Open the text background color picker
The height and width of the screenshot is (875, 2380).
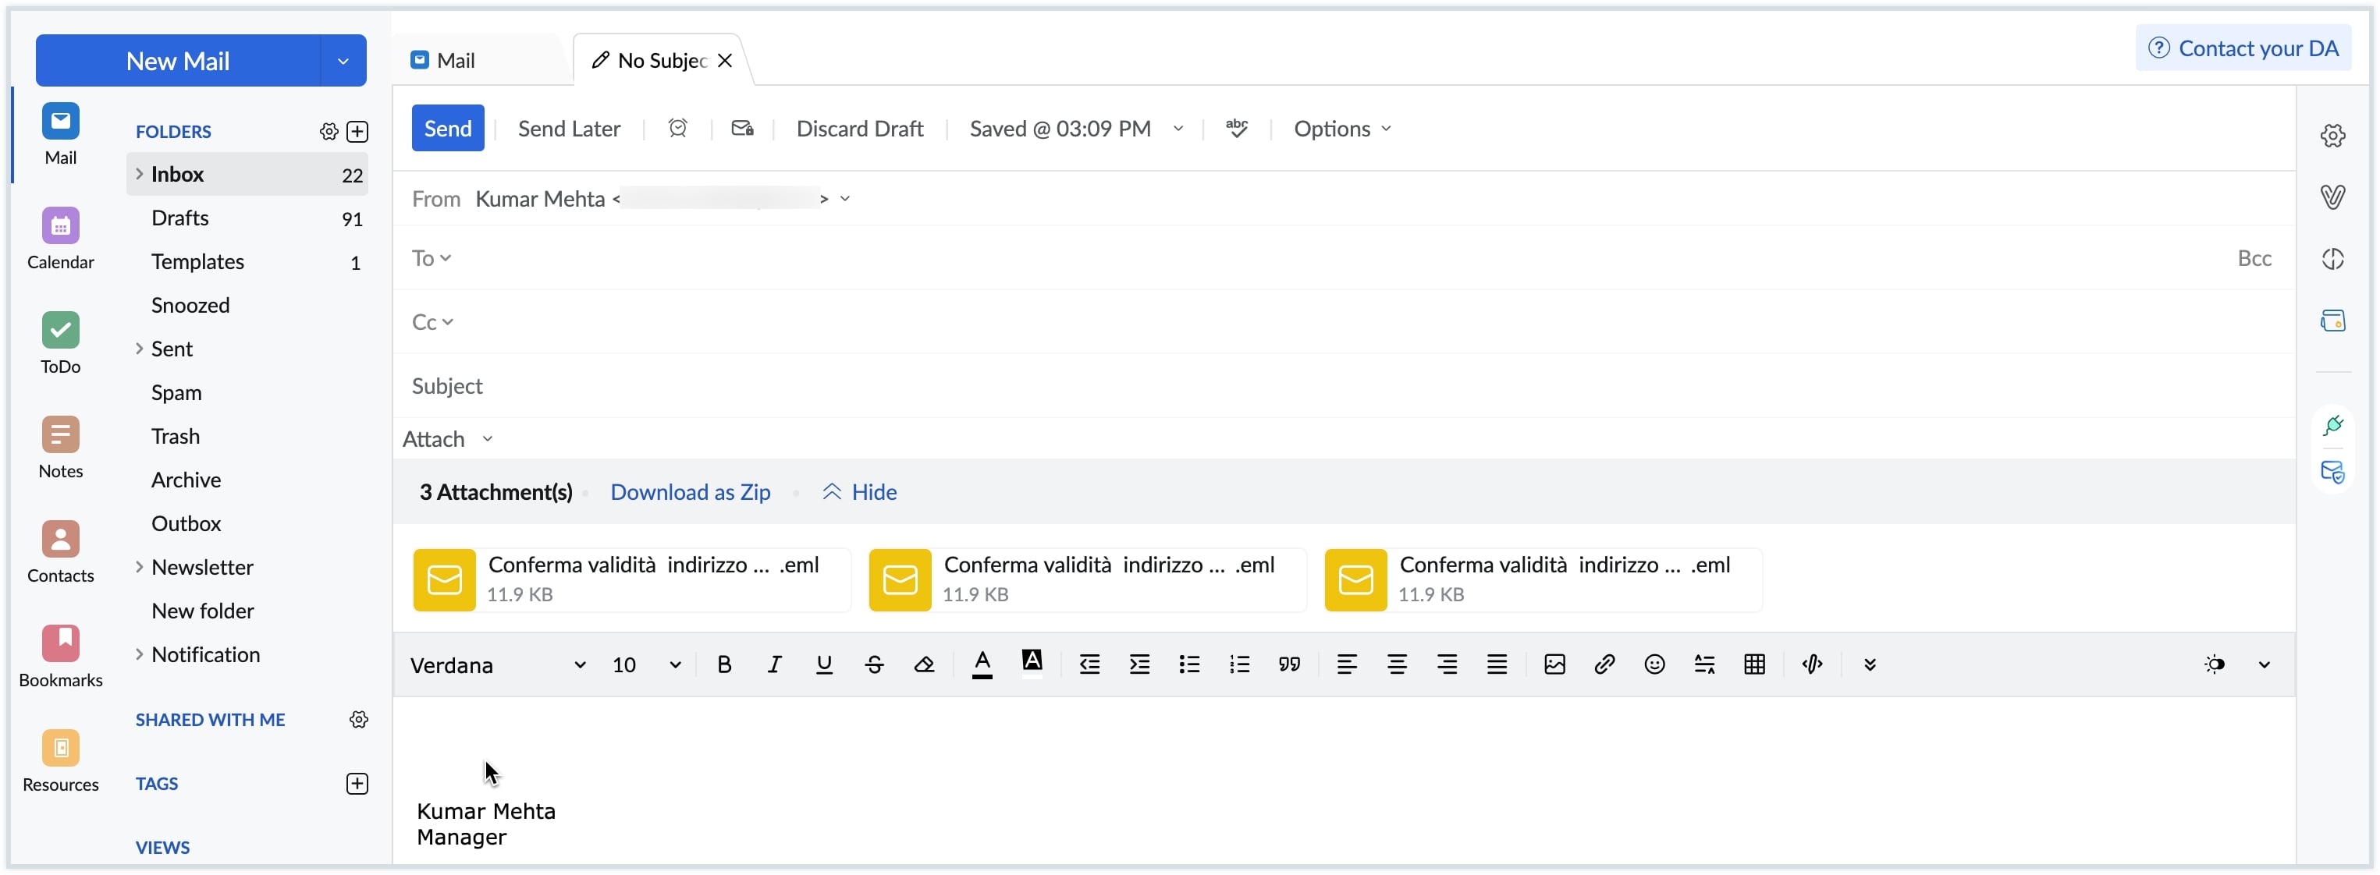[x=1032, y=663]
